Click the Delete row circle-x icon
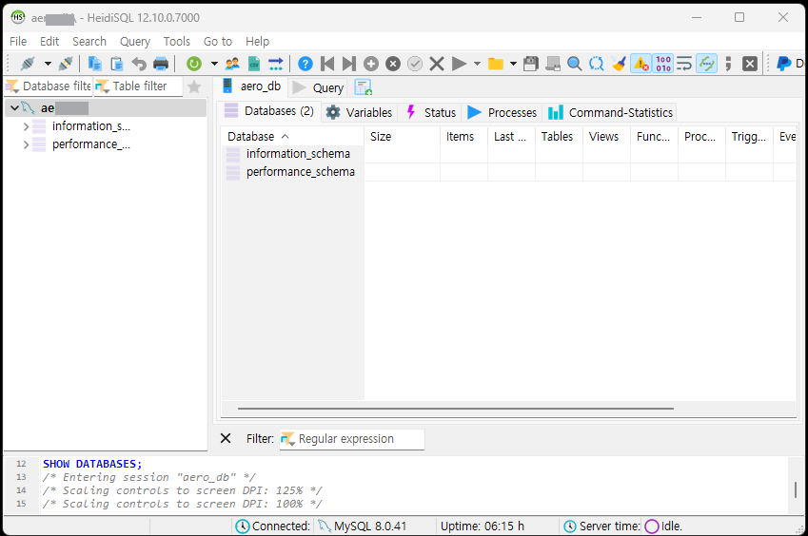This screenshot has width=808, height=536. click(x=393, y=64)
